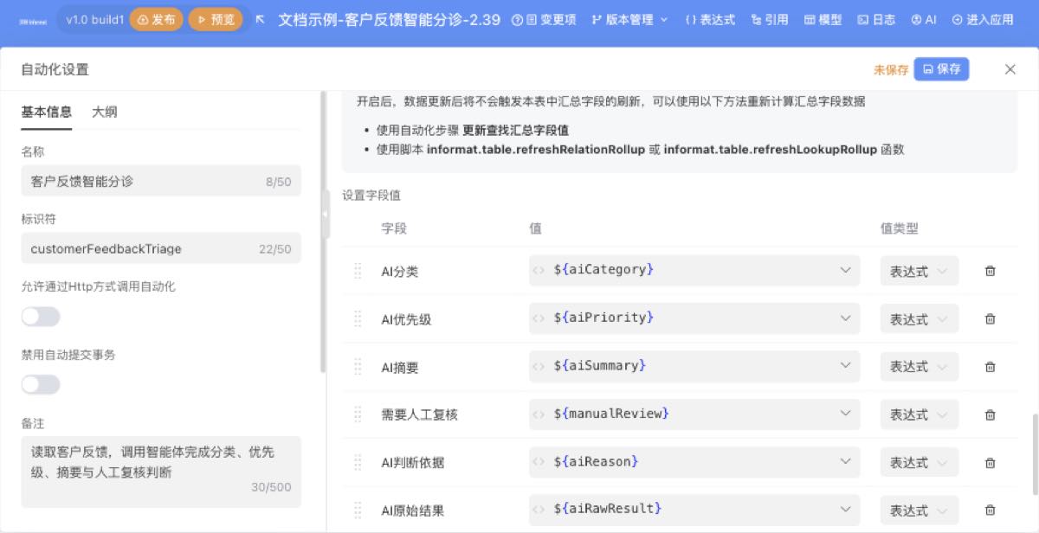The width and height of the screenshot is (1039, 533).
Task: Click the 未保存 unsaved status text
Action: [890, 69]
